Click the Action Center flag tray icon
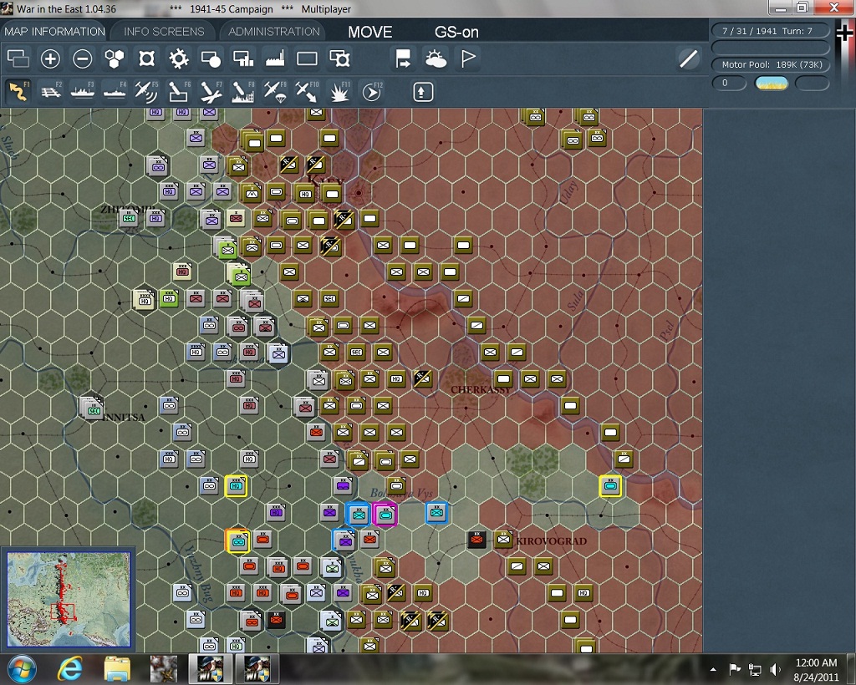The width and height of the screenshot is (856, 685). [x=735, y=669]
